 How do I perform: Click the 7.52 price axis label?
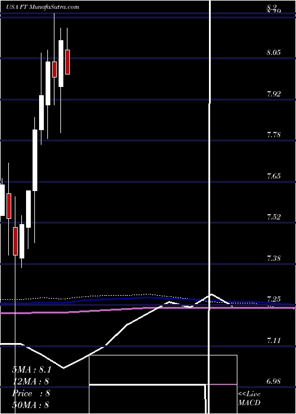[x=274, y=217]
